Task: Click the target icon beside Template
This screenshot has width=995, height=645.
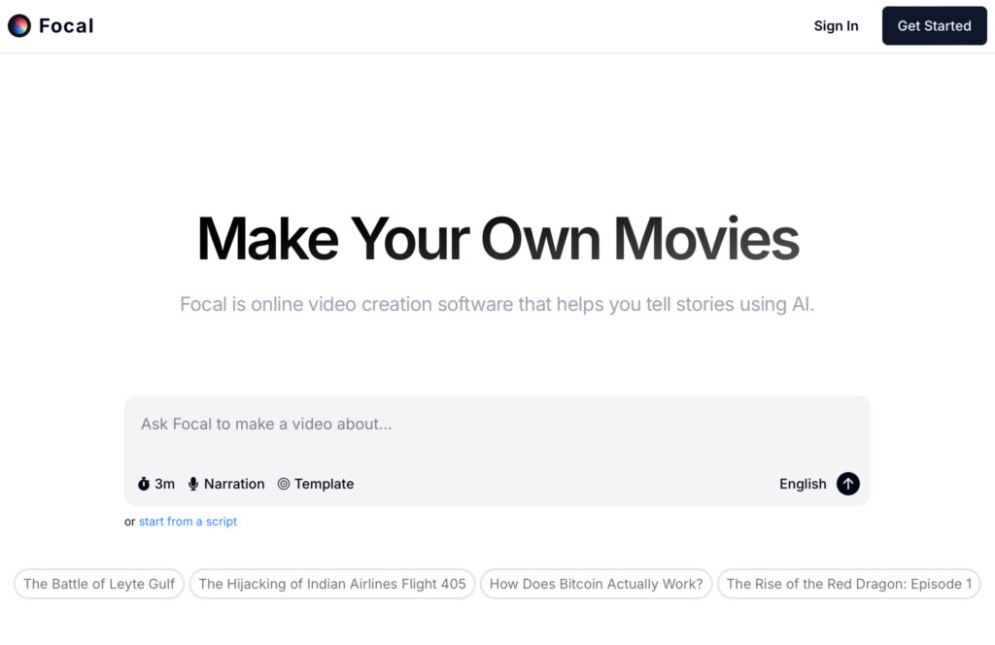Action: (284, 484)
